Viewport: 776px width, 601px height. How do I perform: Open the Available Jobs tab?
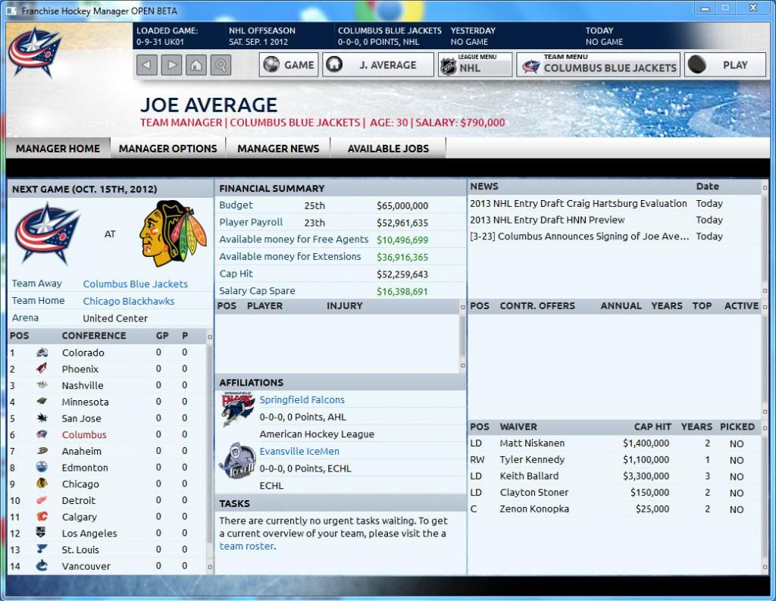(x=388, y=149)
